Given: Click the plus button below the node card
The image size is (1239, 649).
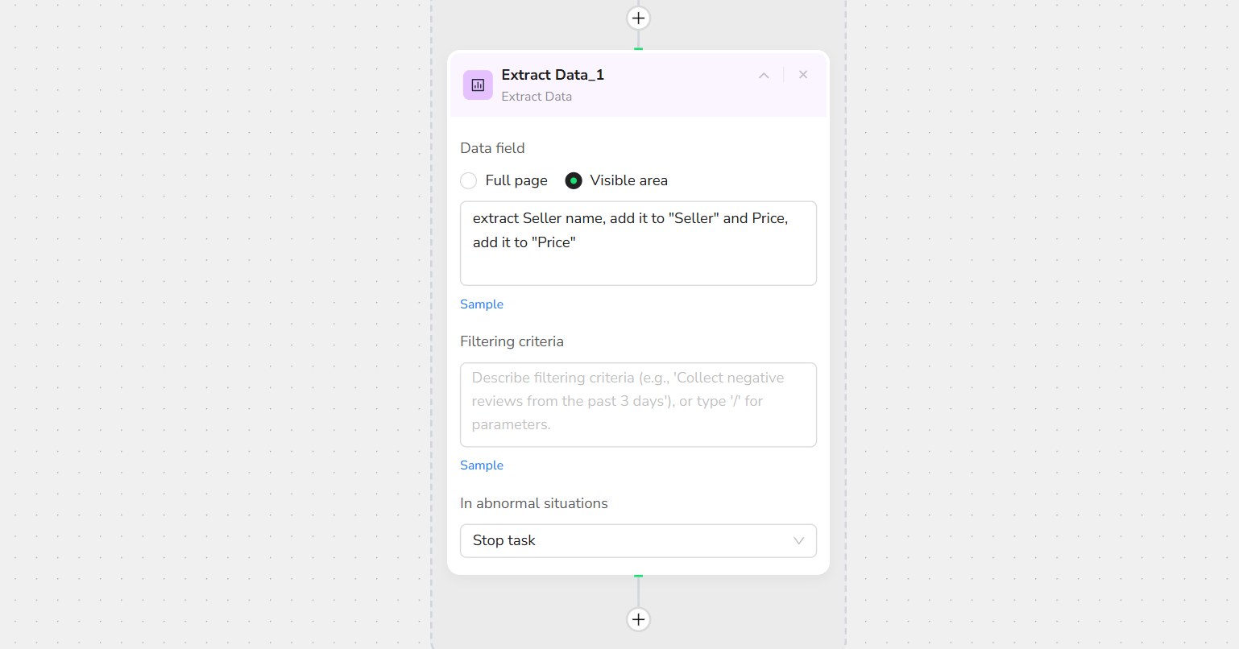Looking at the screenshot, I should [x=638, y=619].
